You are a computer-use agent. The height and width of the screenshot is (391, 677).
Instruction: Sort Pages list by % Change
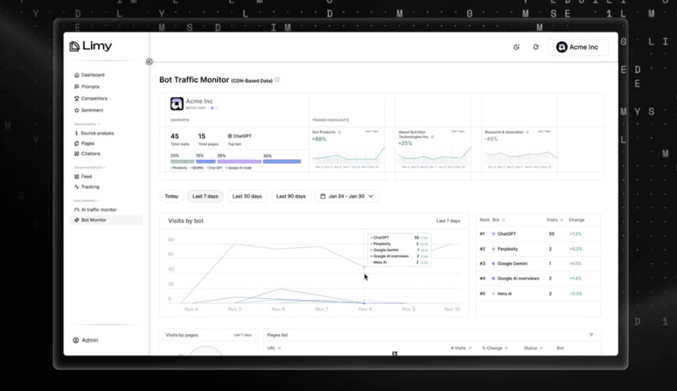(x=495, y=348)
